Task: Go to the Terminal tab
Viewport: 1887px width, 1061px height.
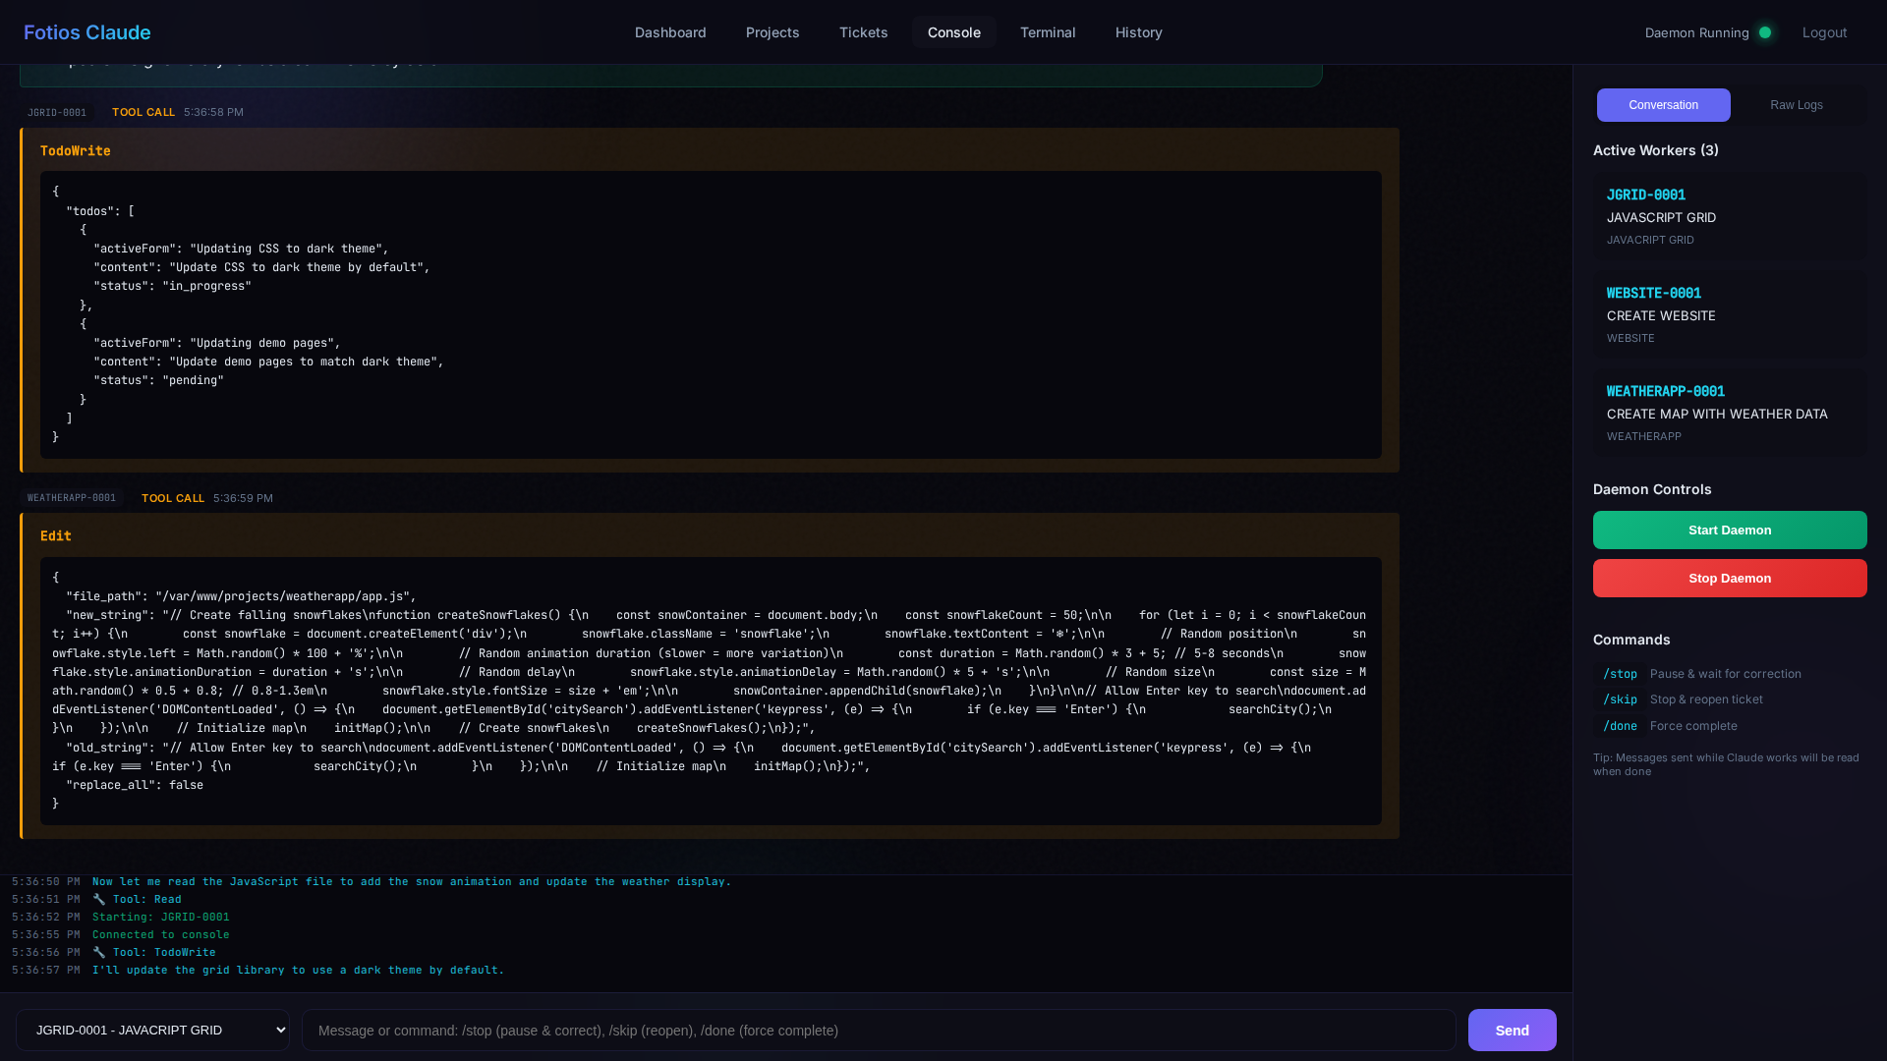Action: click(1047, 32)
